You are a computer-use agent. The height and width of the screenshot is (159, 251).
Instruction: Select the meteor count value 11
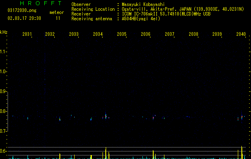coord(58,18)
